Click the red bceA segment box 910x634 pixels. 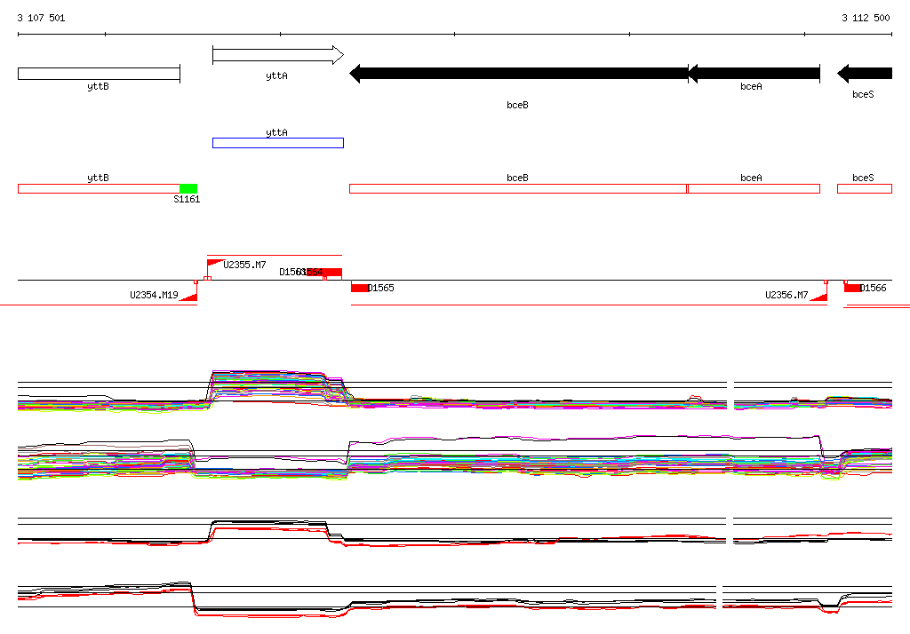[754, 188]
